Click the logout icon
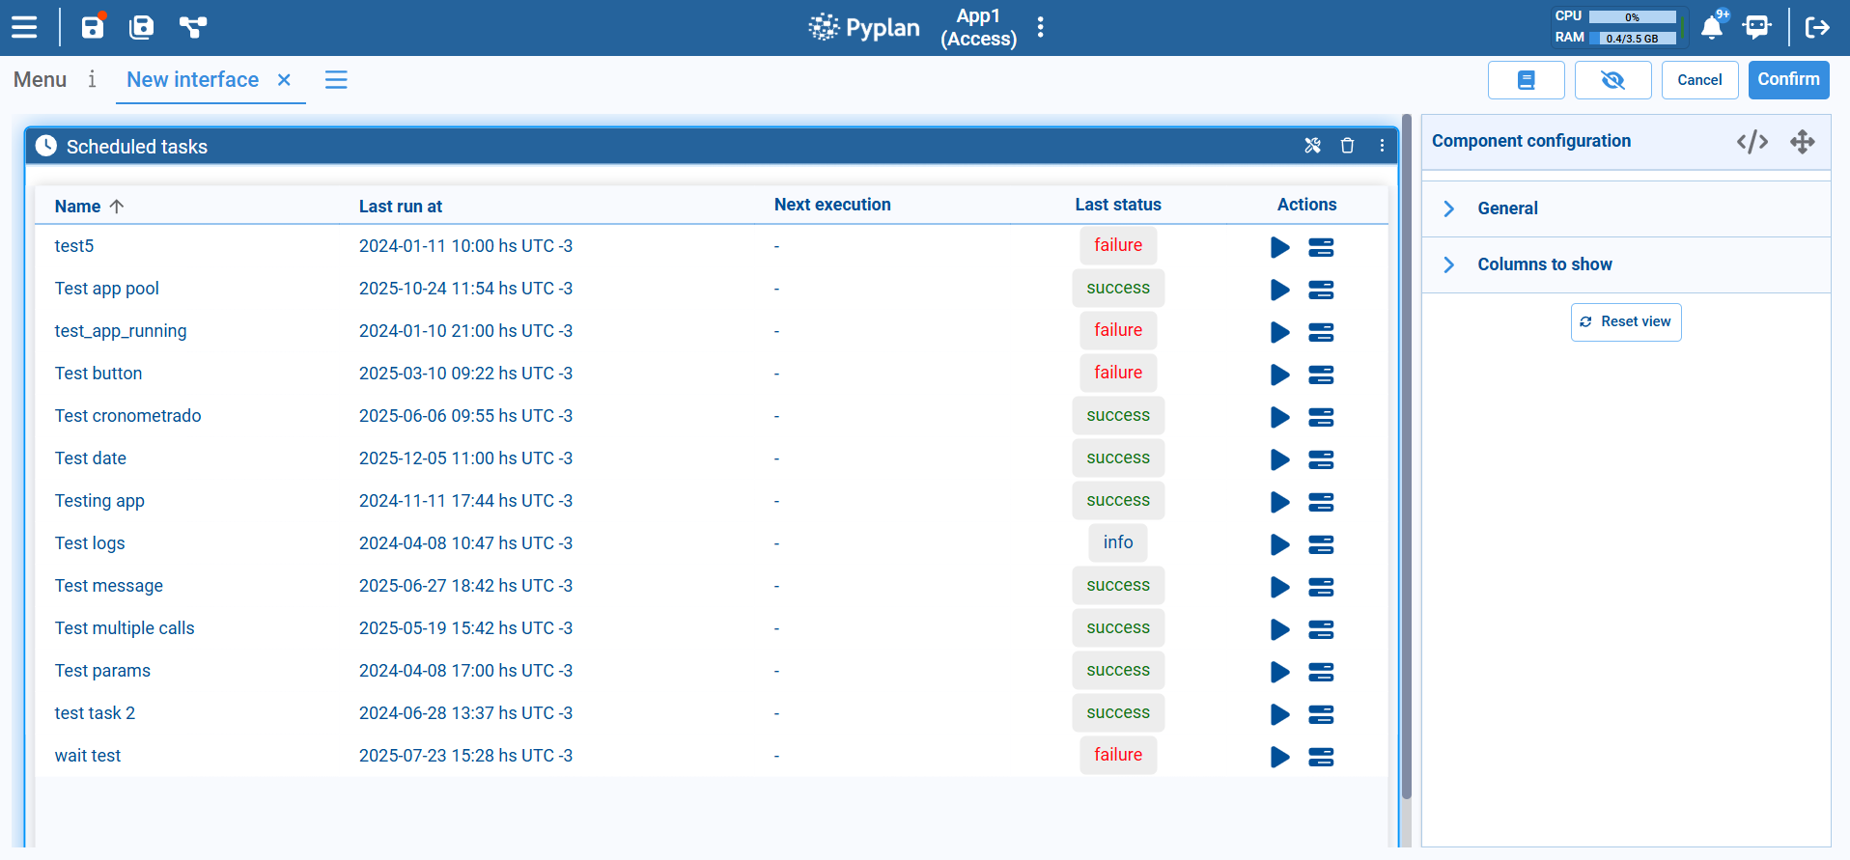Image resolution: width=1850 pixels, height=860 pixels. [x=1817, y=27]
